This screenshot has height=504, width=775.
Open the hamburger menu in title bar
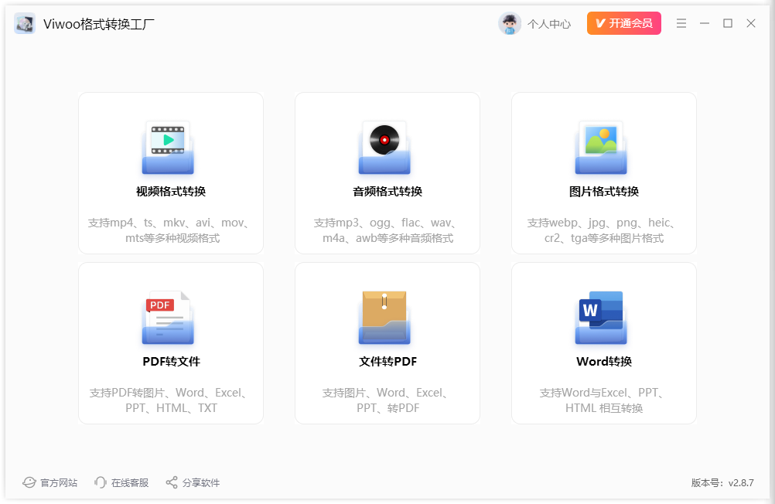tap(681, 23)
